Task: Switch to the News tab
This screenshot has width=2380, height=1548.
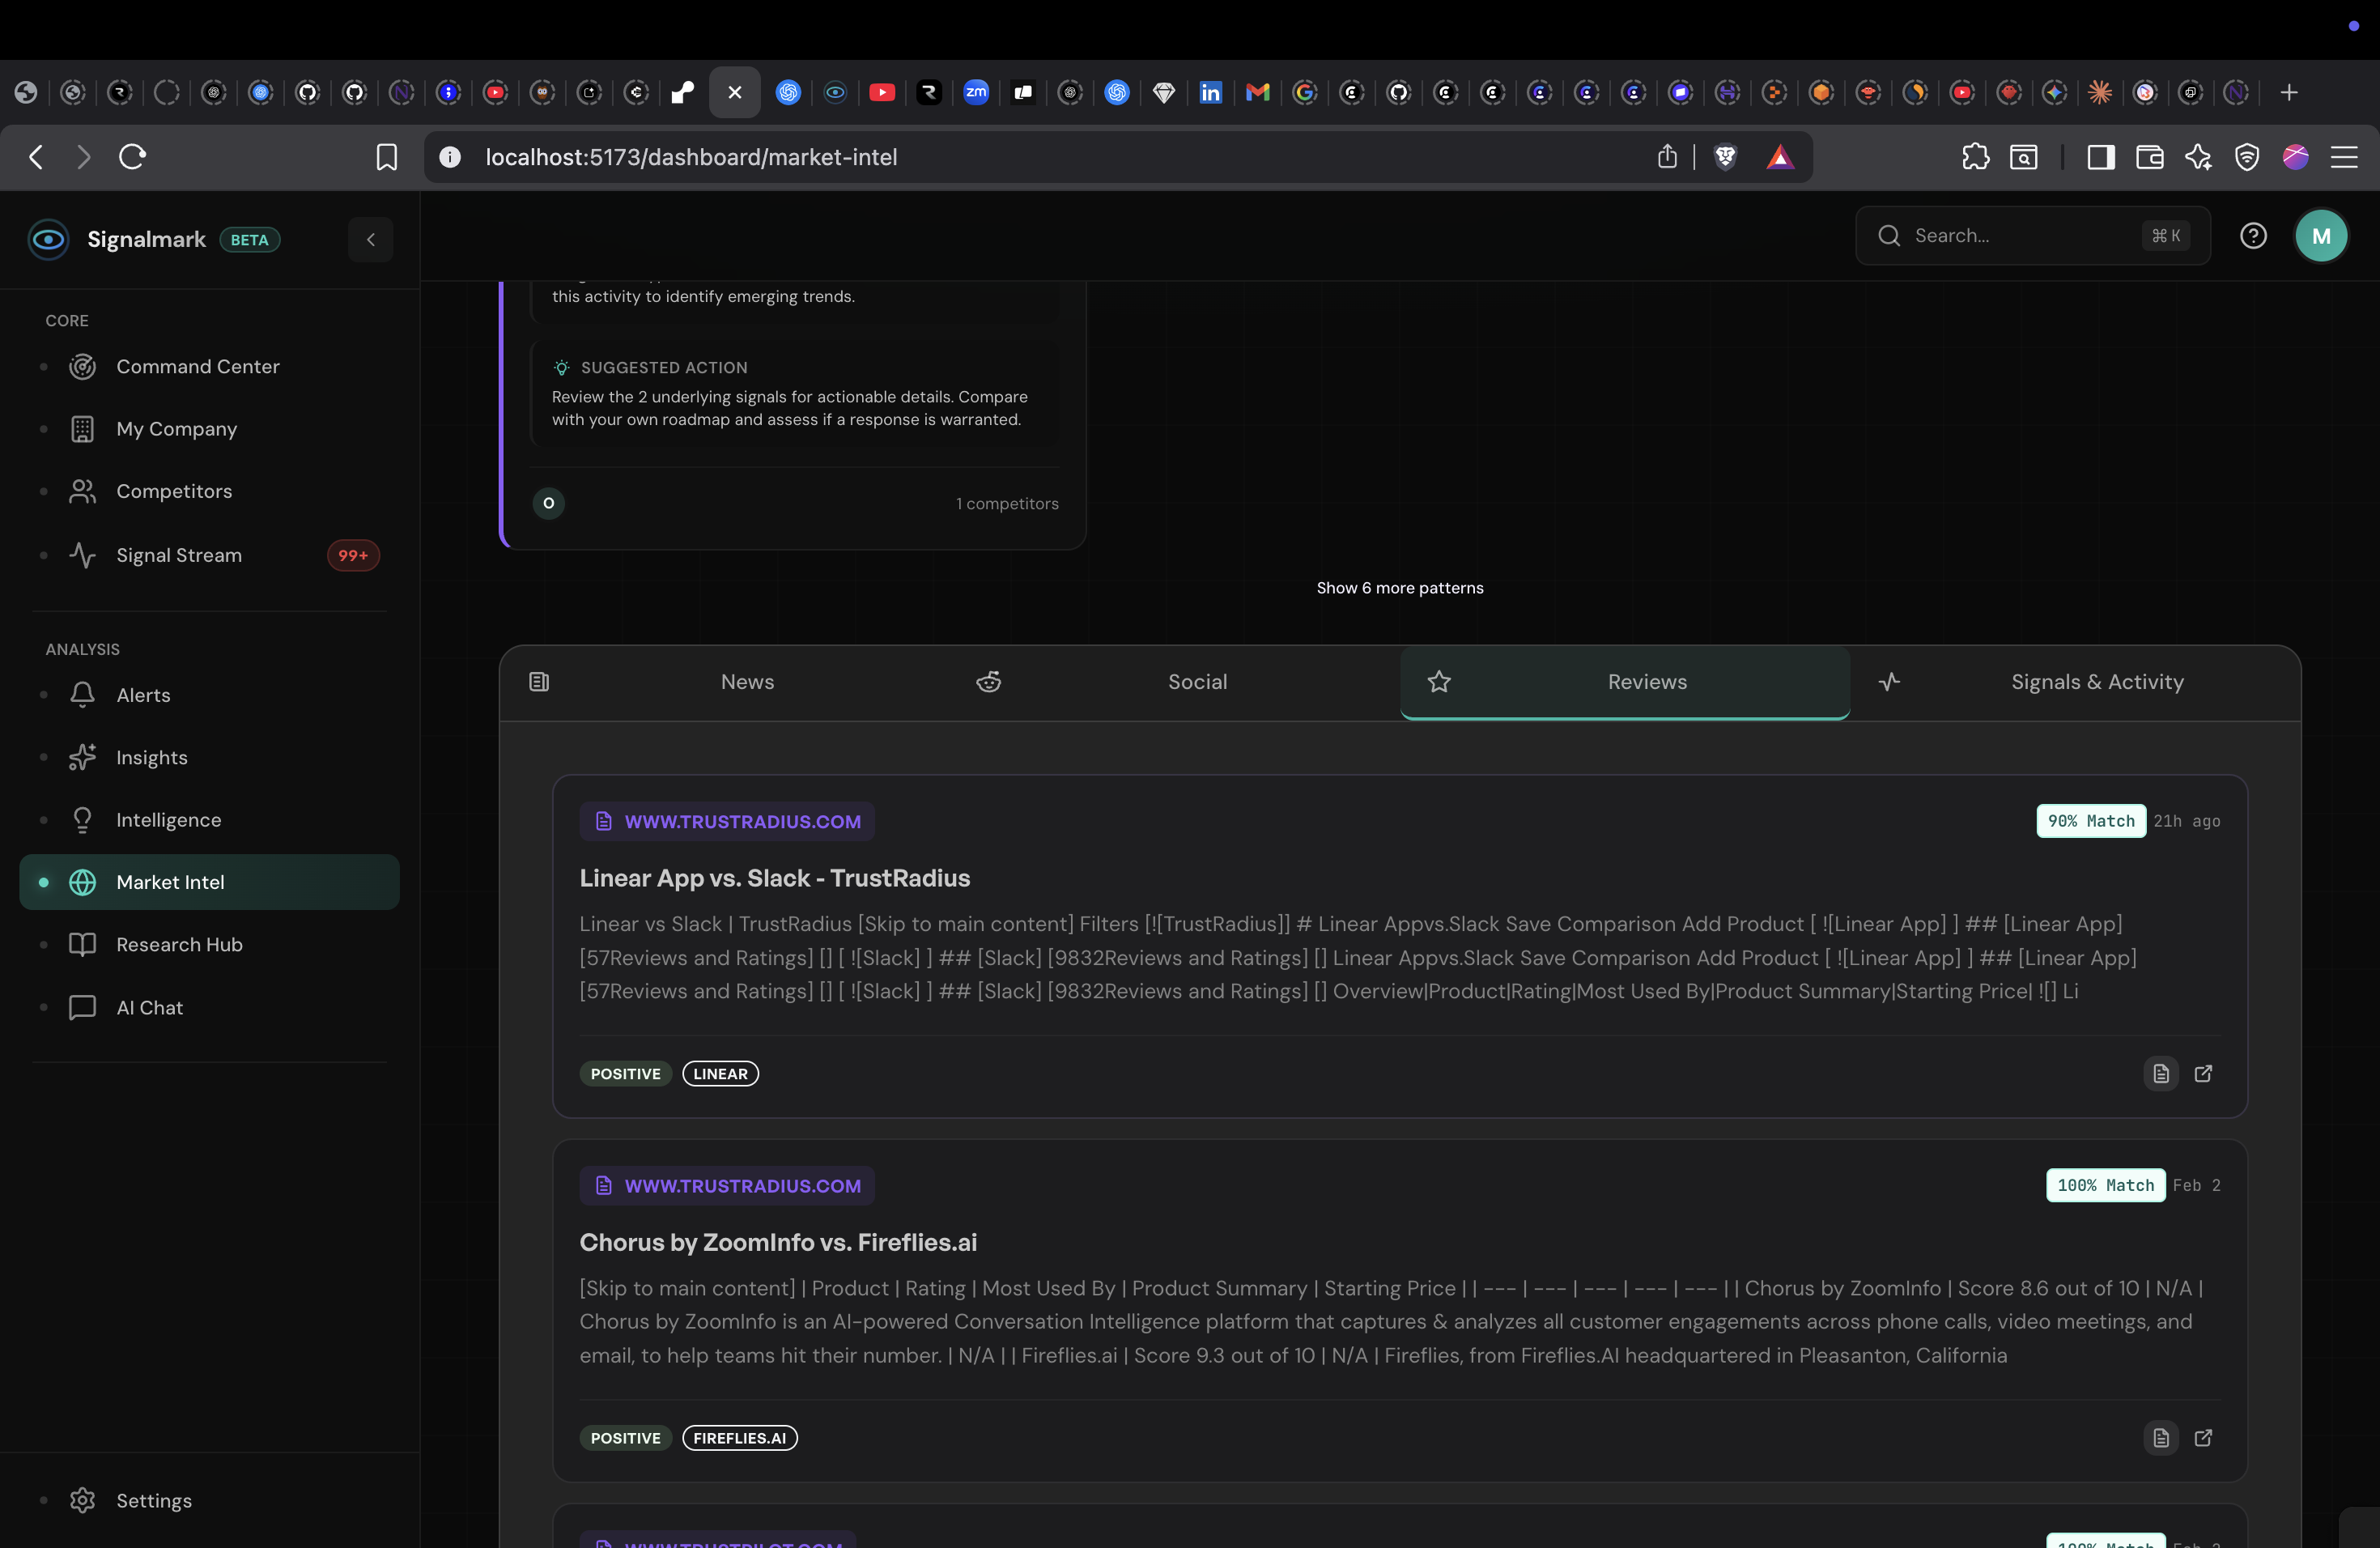Action: click(x=747, y=682)
